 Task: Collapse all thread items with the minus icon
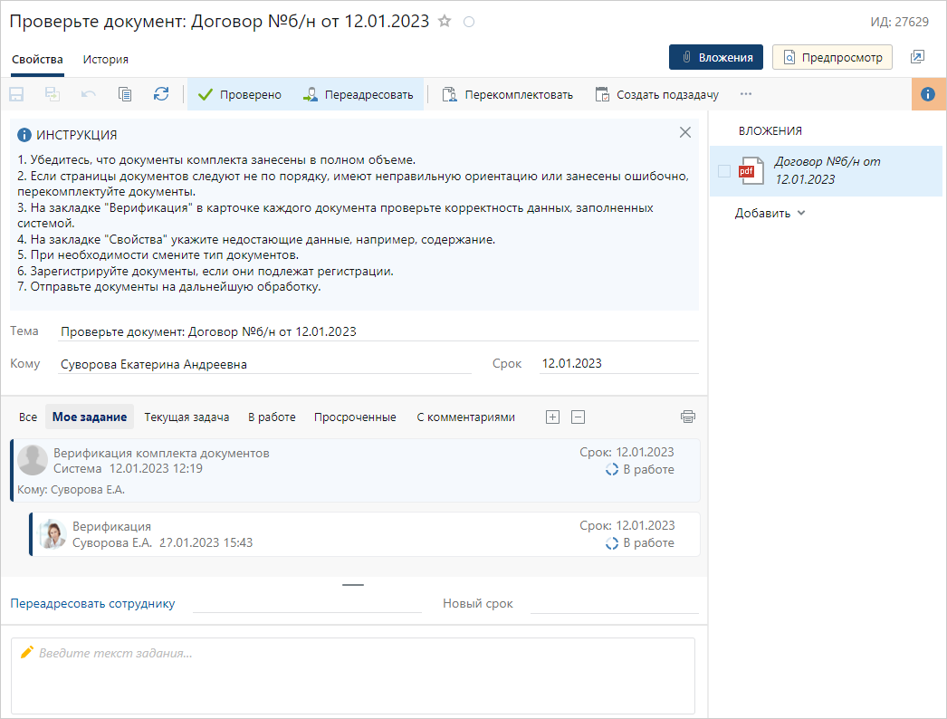[x=579, y=417]
